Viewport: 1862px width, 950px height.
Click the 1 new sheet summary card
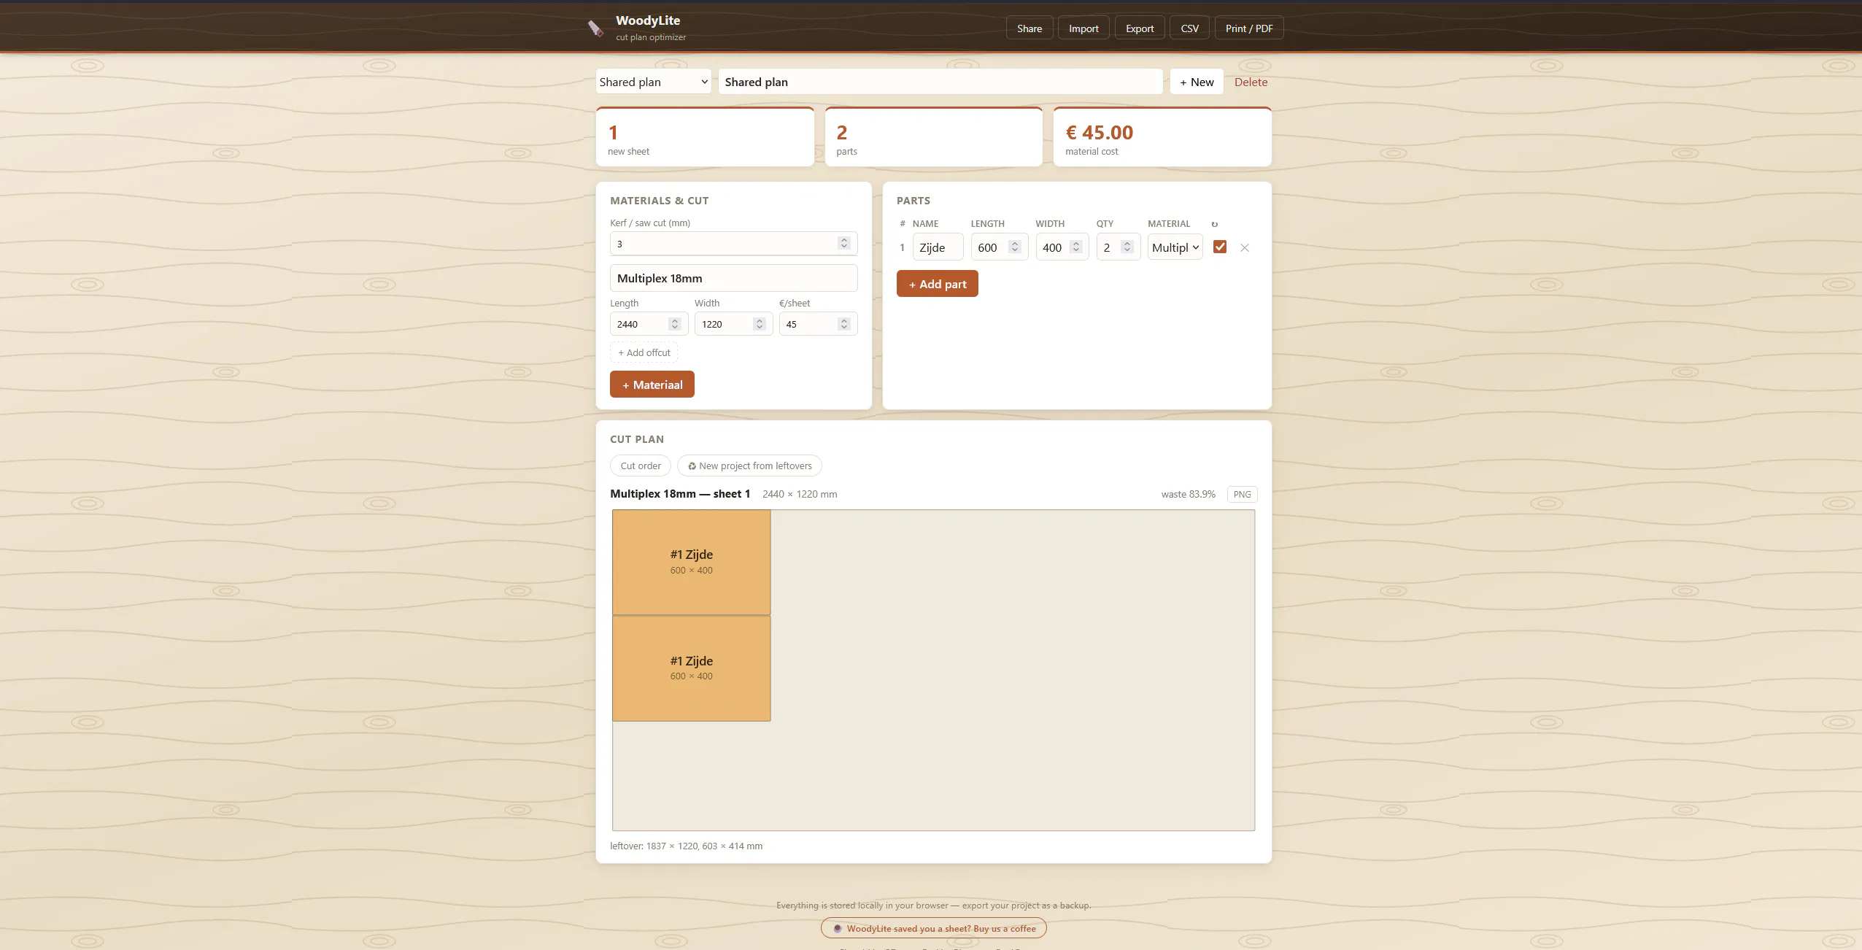point(705,137)
